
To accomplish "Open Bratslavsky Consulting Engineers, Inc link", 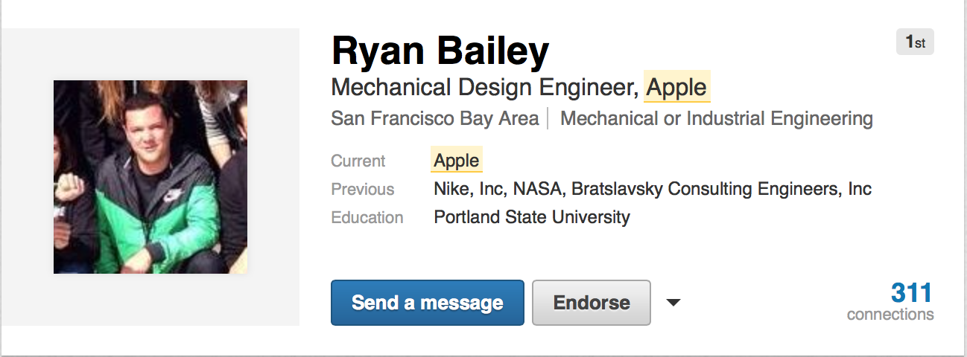I will 721,189.
